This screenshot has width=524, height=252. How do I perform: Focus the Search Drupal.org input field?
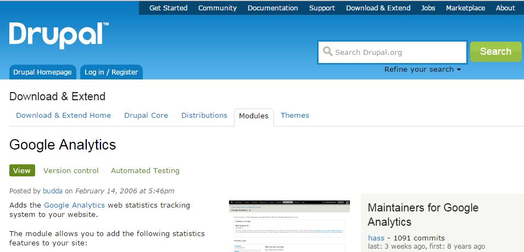pyautogui.click(x=392, y=53)
